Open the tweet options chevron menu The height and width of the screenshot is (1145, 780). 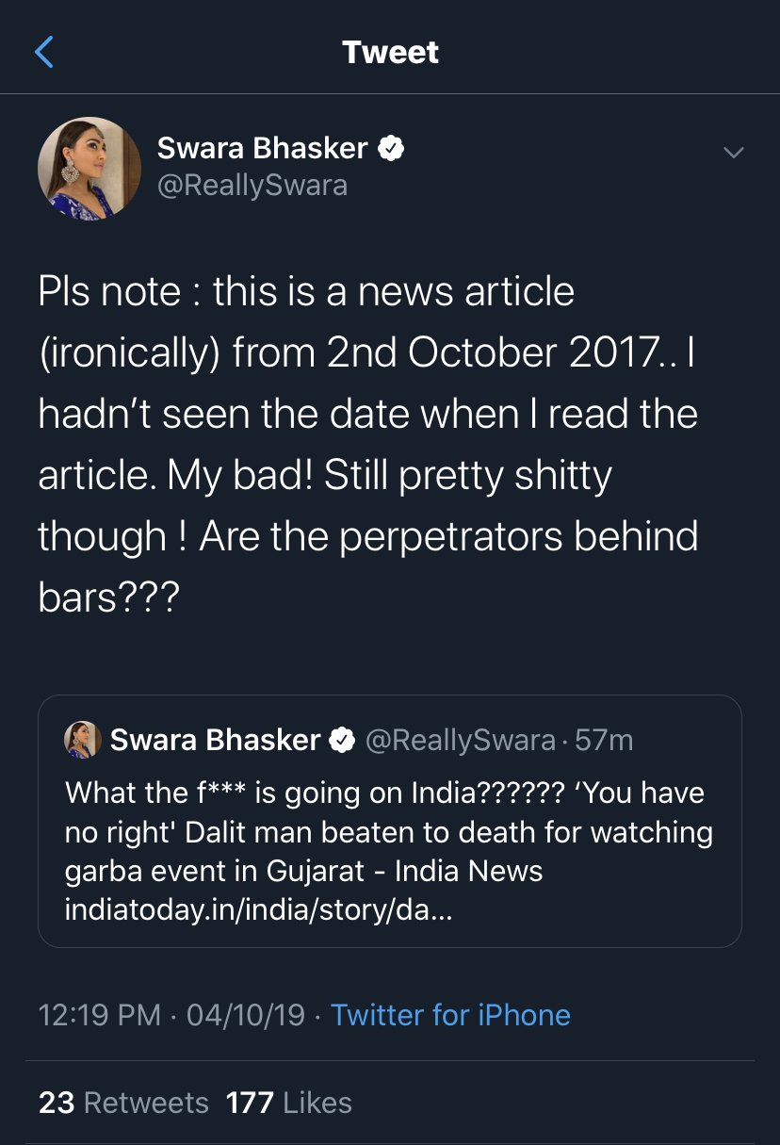tap(732, 152)
